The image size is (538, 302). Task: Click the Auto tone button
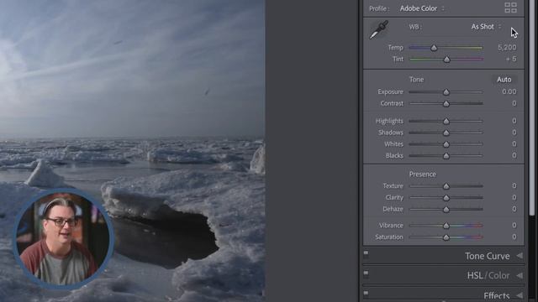[504, 80]
